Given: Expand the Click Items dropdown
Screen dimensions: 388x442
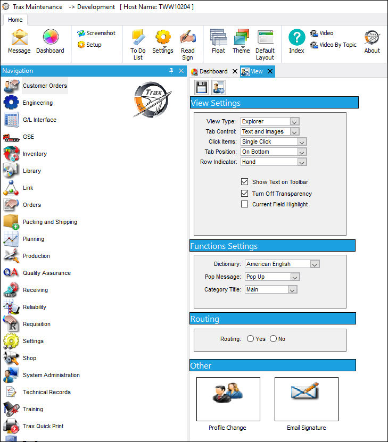Looking at the screenshot, I should [x=302, y=142].
